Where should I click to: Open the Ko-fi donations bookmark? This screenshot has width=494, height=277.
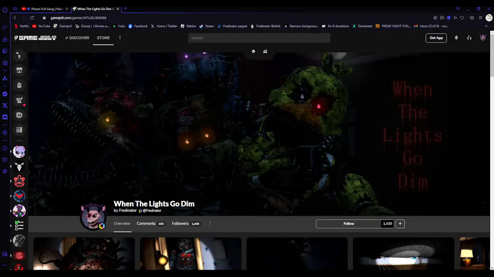click(x=335, y=26)
